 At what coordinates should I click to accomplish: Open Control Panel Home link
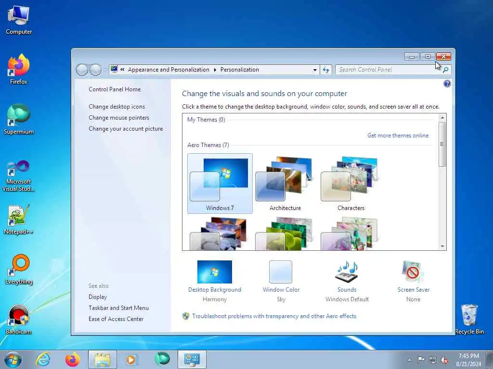(115, 89)
